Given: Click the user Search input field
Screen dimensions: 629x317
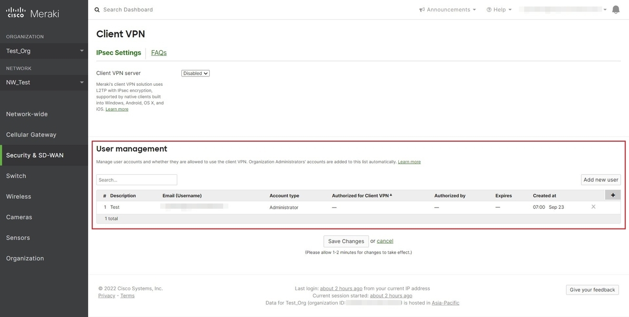Looking at the screenshot, I should [x=136, y=179].
